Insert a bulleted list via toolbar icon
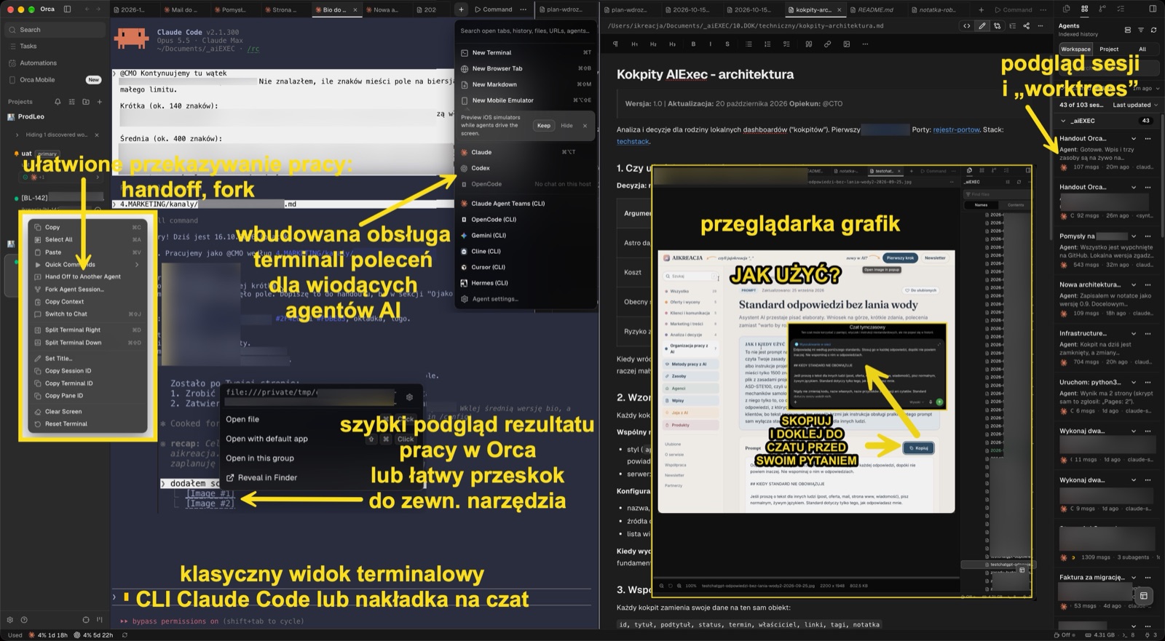The width and height of the screenshot is (1165, 641). tap(749, 44)
